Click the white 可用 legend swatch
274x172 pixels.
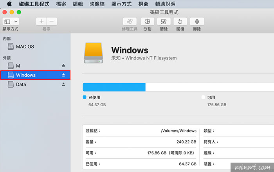click(203, 97)
